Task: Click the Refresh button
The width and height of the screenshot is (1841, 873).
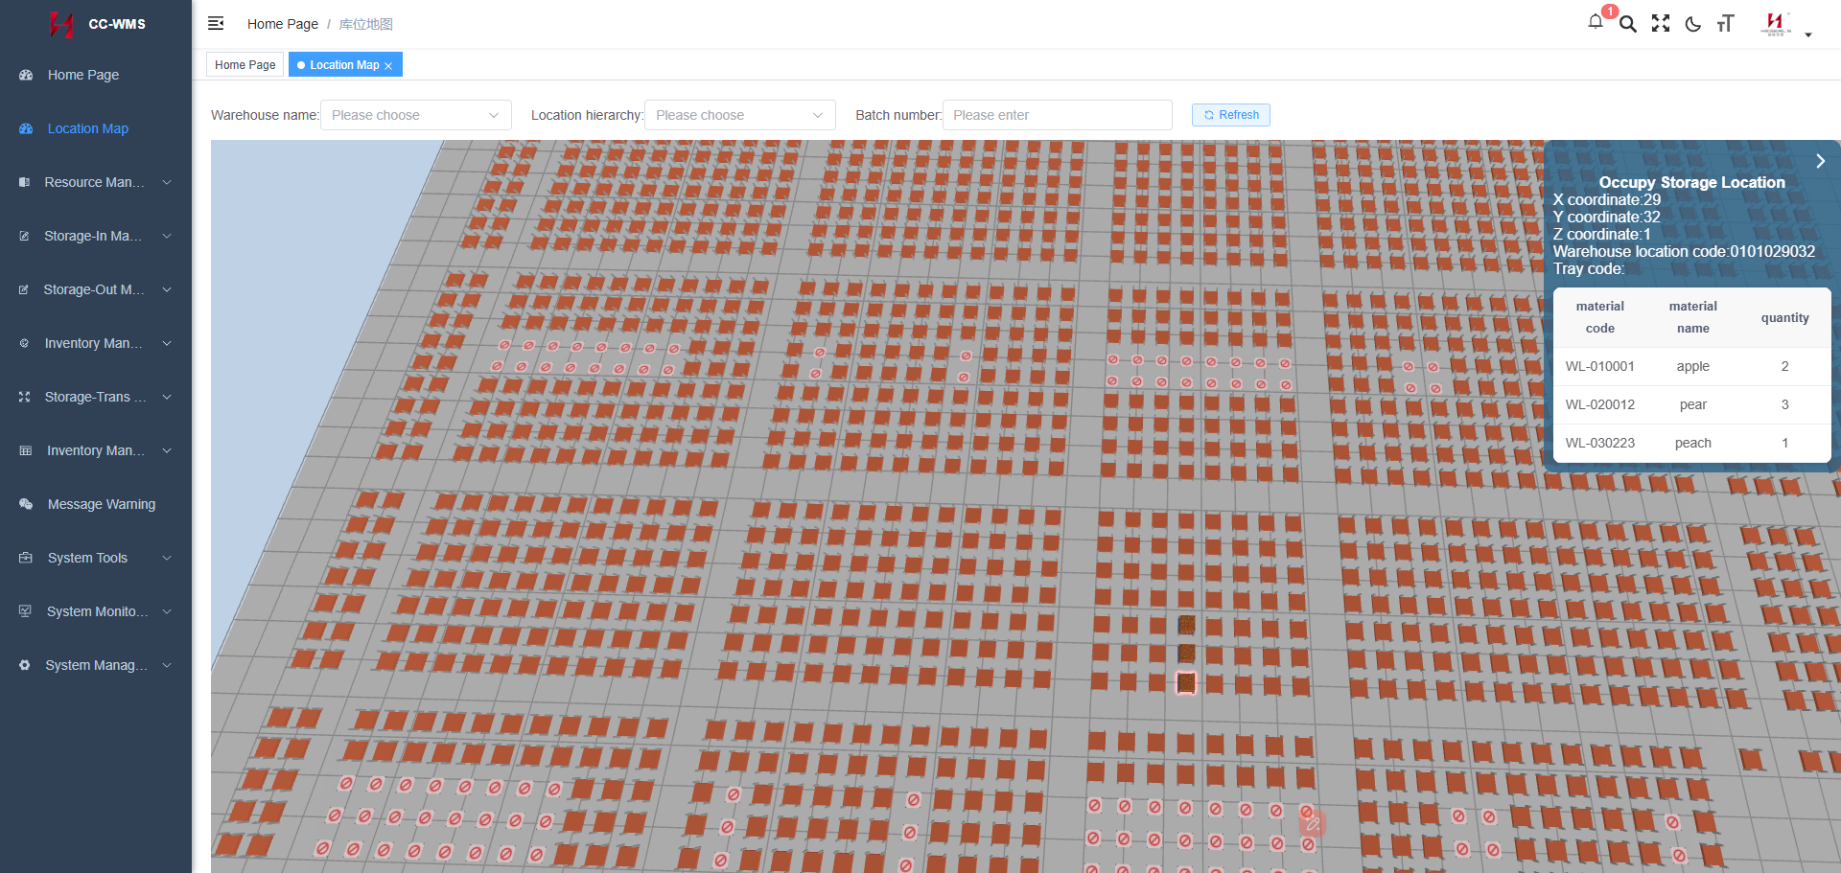Action: 1231,115
